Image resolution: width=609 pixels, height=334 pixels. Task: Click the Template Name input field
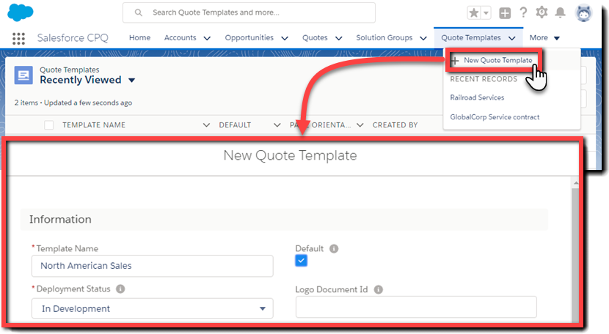[x=152, y=266]
